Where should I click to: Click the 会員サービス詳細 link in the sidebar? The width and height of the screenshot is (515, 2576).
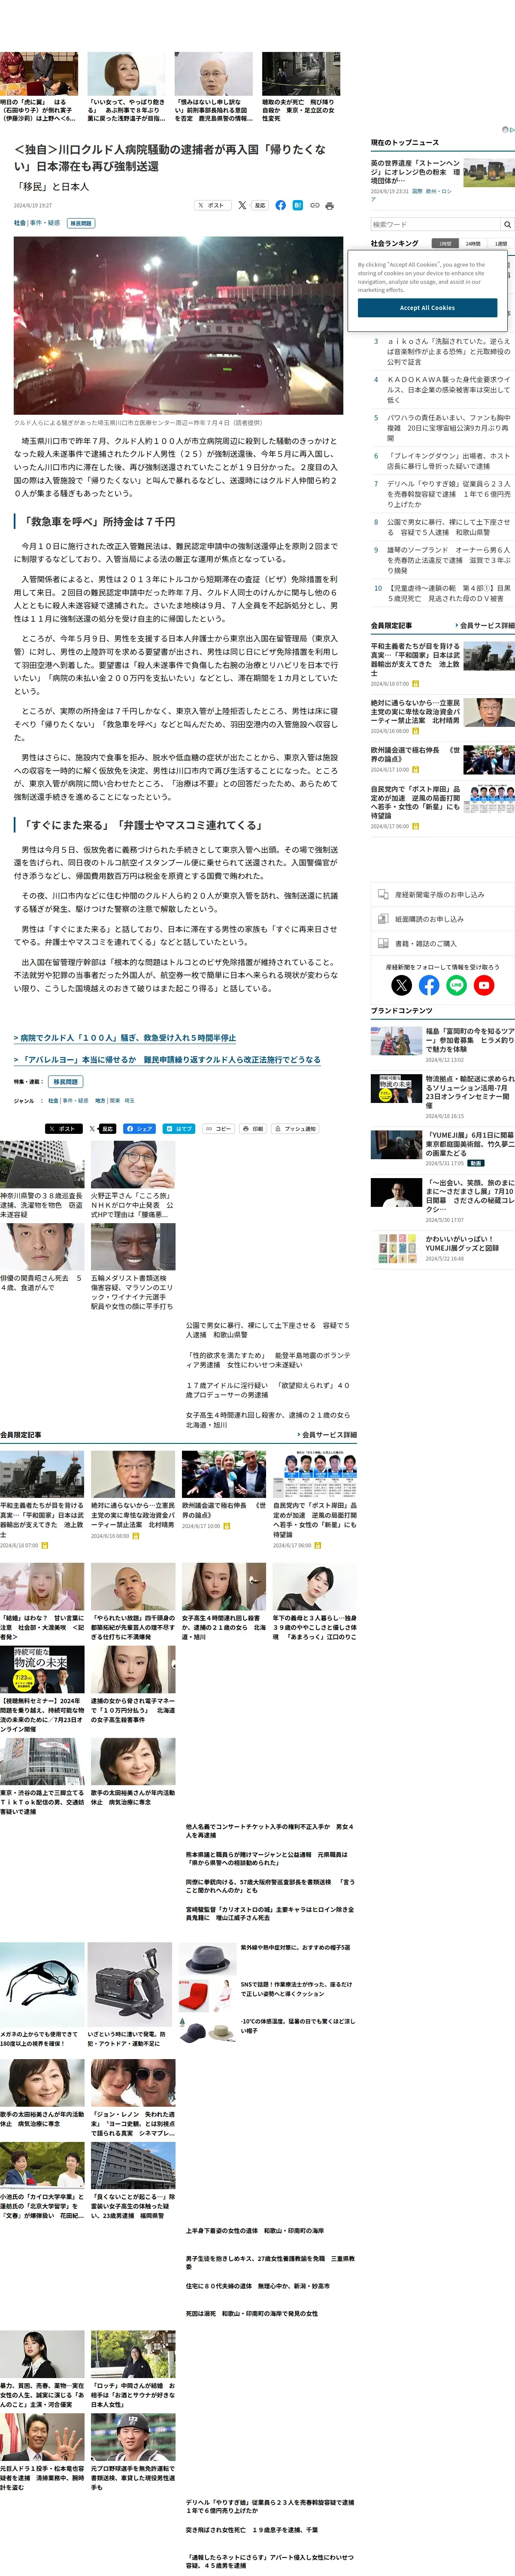click(x=484, y=625)
